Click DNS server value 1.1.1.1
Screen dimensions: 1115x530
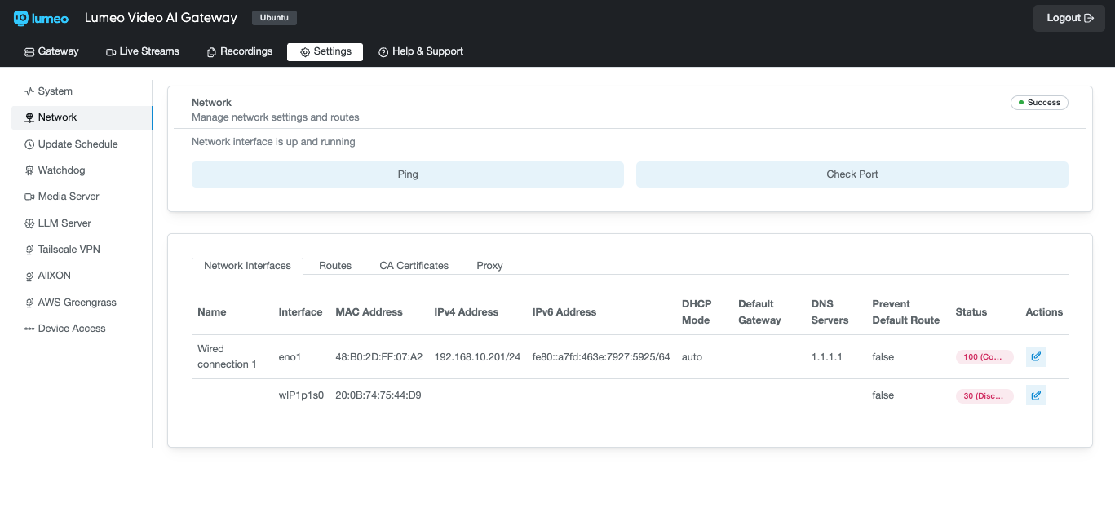click(x=826, y=357)
